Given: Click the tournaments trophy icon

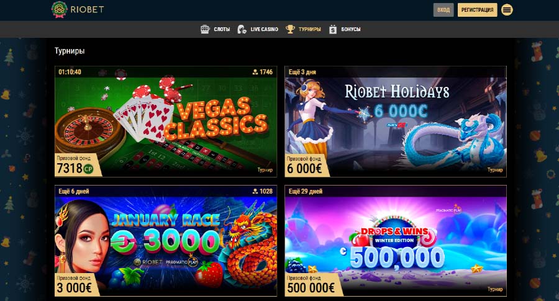Looking at the screenshot, I should point(290,29).
